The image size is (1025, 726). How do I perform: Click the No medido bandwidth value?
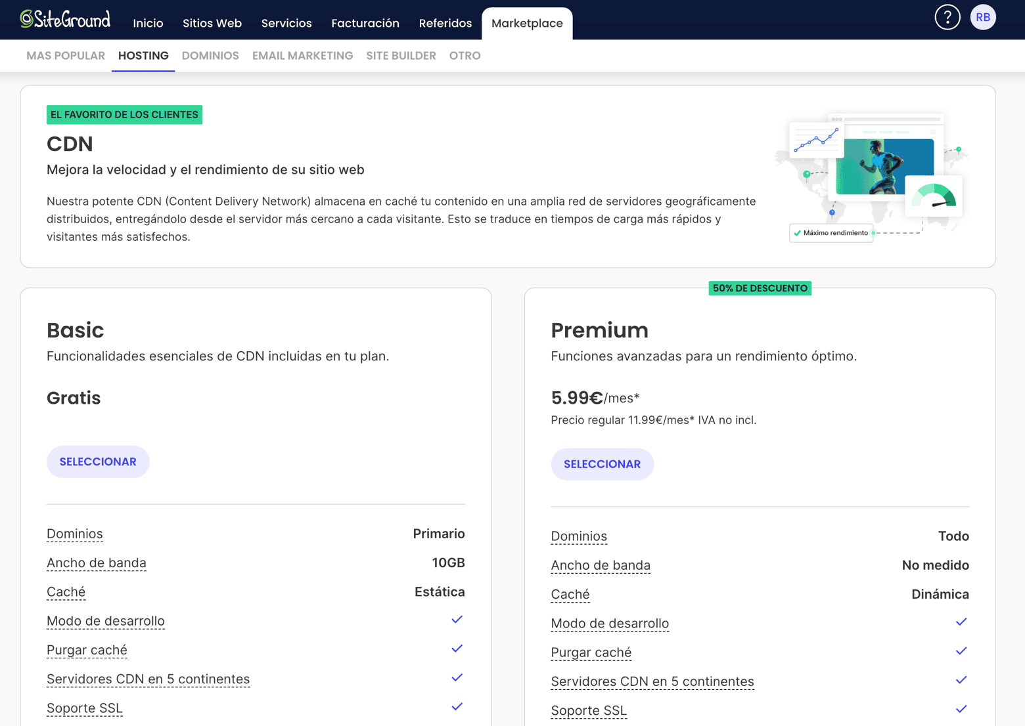point(935,566)
